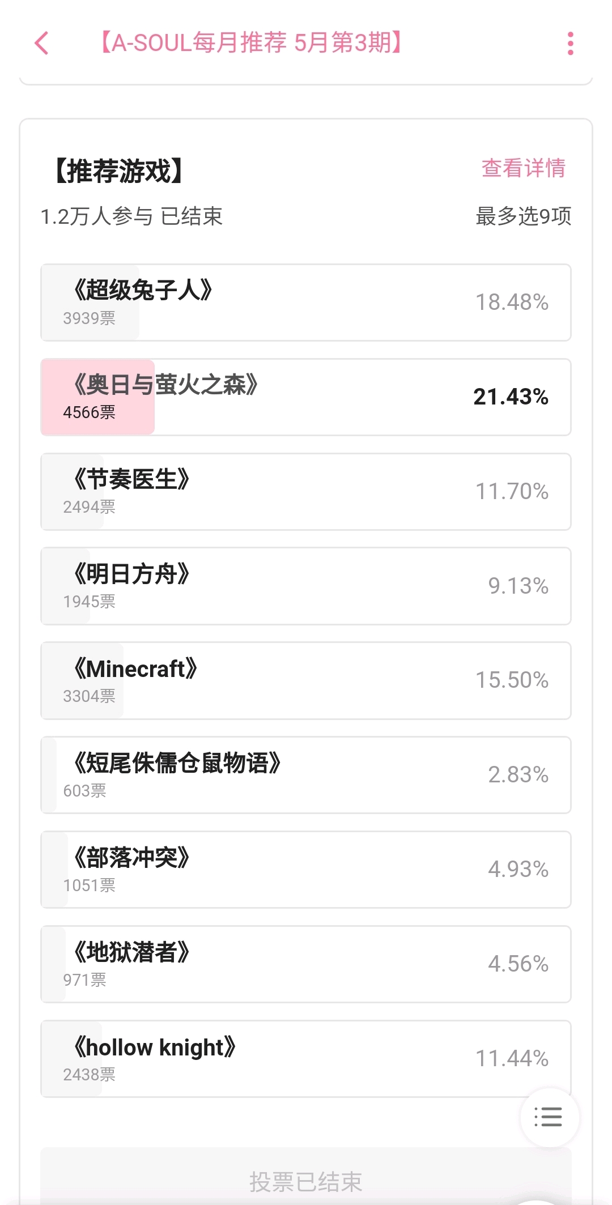Image resolution: width=612 pixels, height=1205 pixels.
Task: Pick the 《部落冲突》 poll entry
Action: (306, 870)
